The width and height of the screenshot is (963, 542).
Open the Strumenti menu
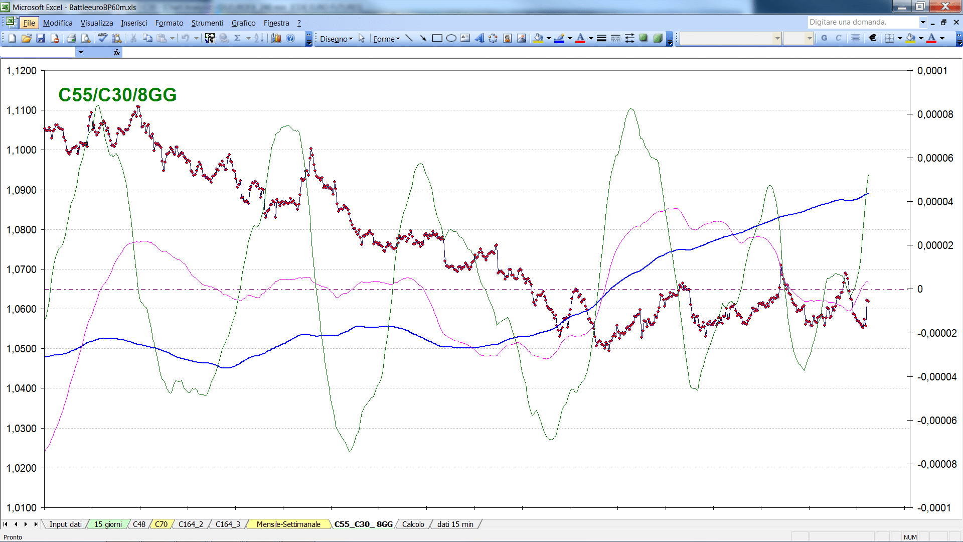pos(207,23)
